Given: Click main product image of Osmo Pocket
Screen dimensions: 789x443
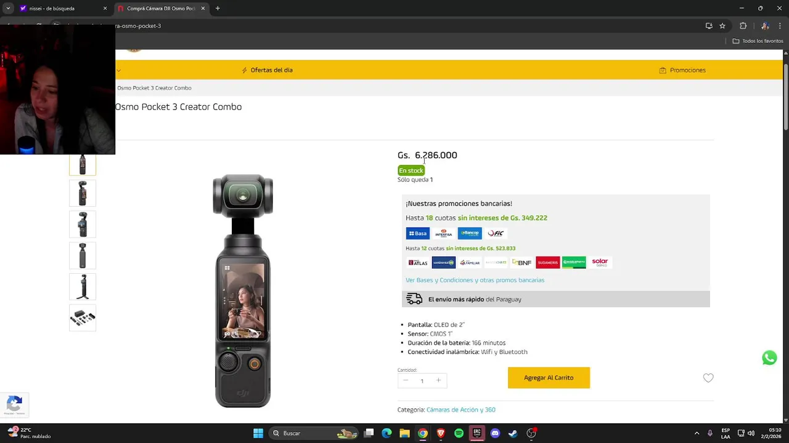Looking at the screenshot, I should (x=243, y=290).
